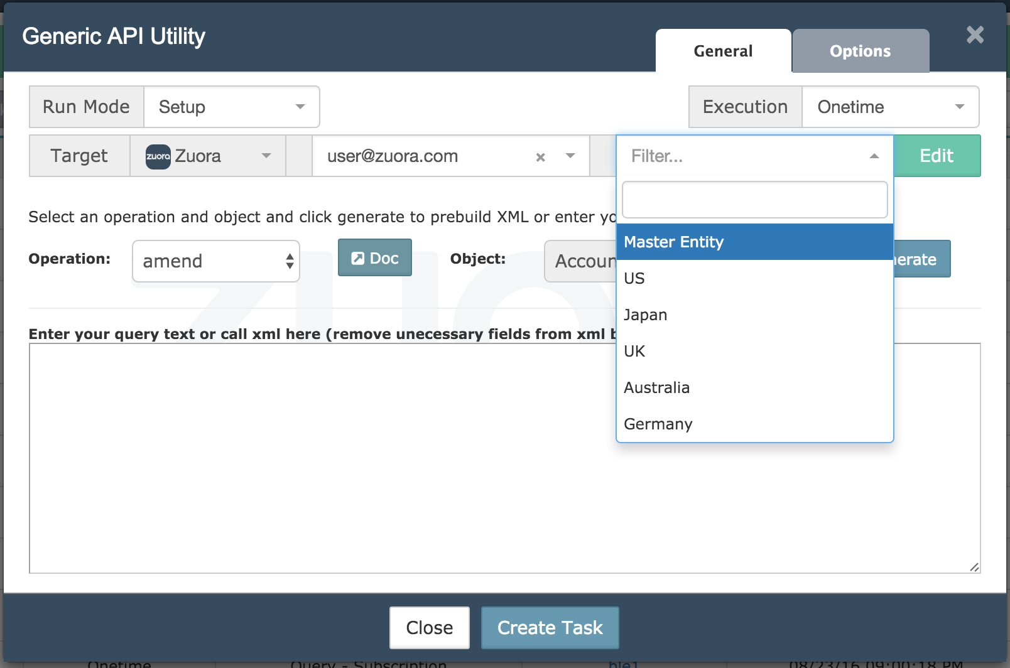Open the Object Account dropdown
The width and height of the screenshot is (1010, 668).
tap(581, 261)
